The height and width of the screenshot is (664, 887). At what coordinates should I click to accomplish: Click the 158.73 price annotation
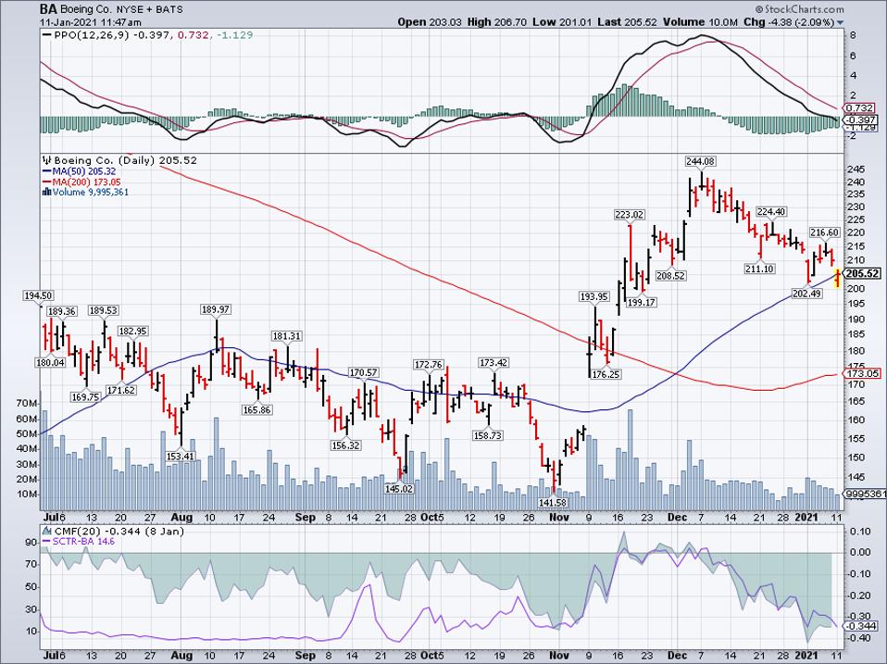(488, 435)
